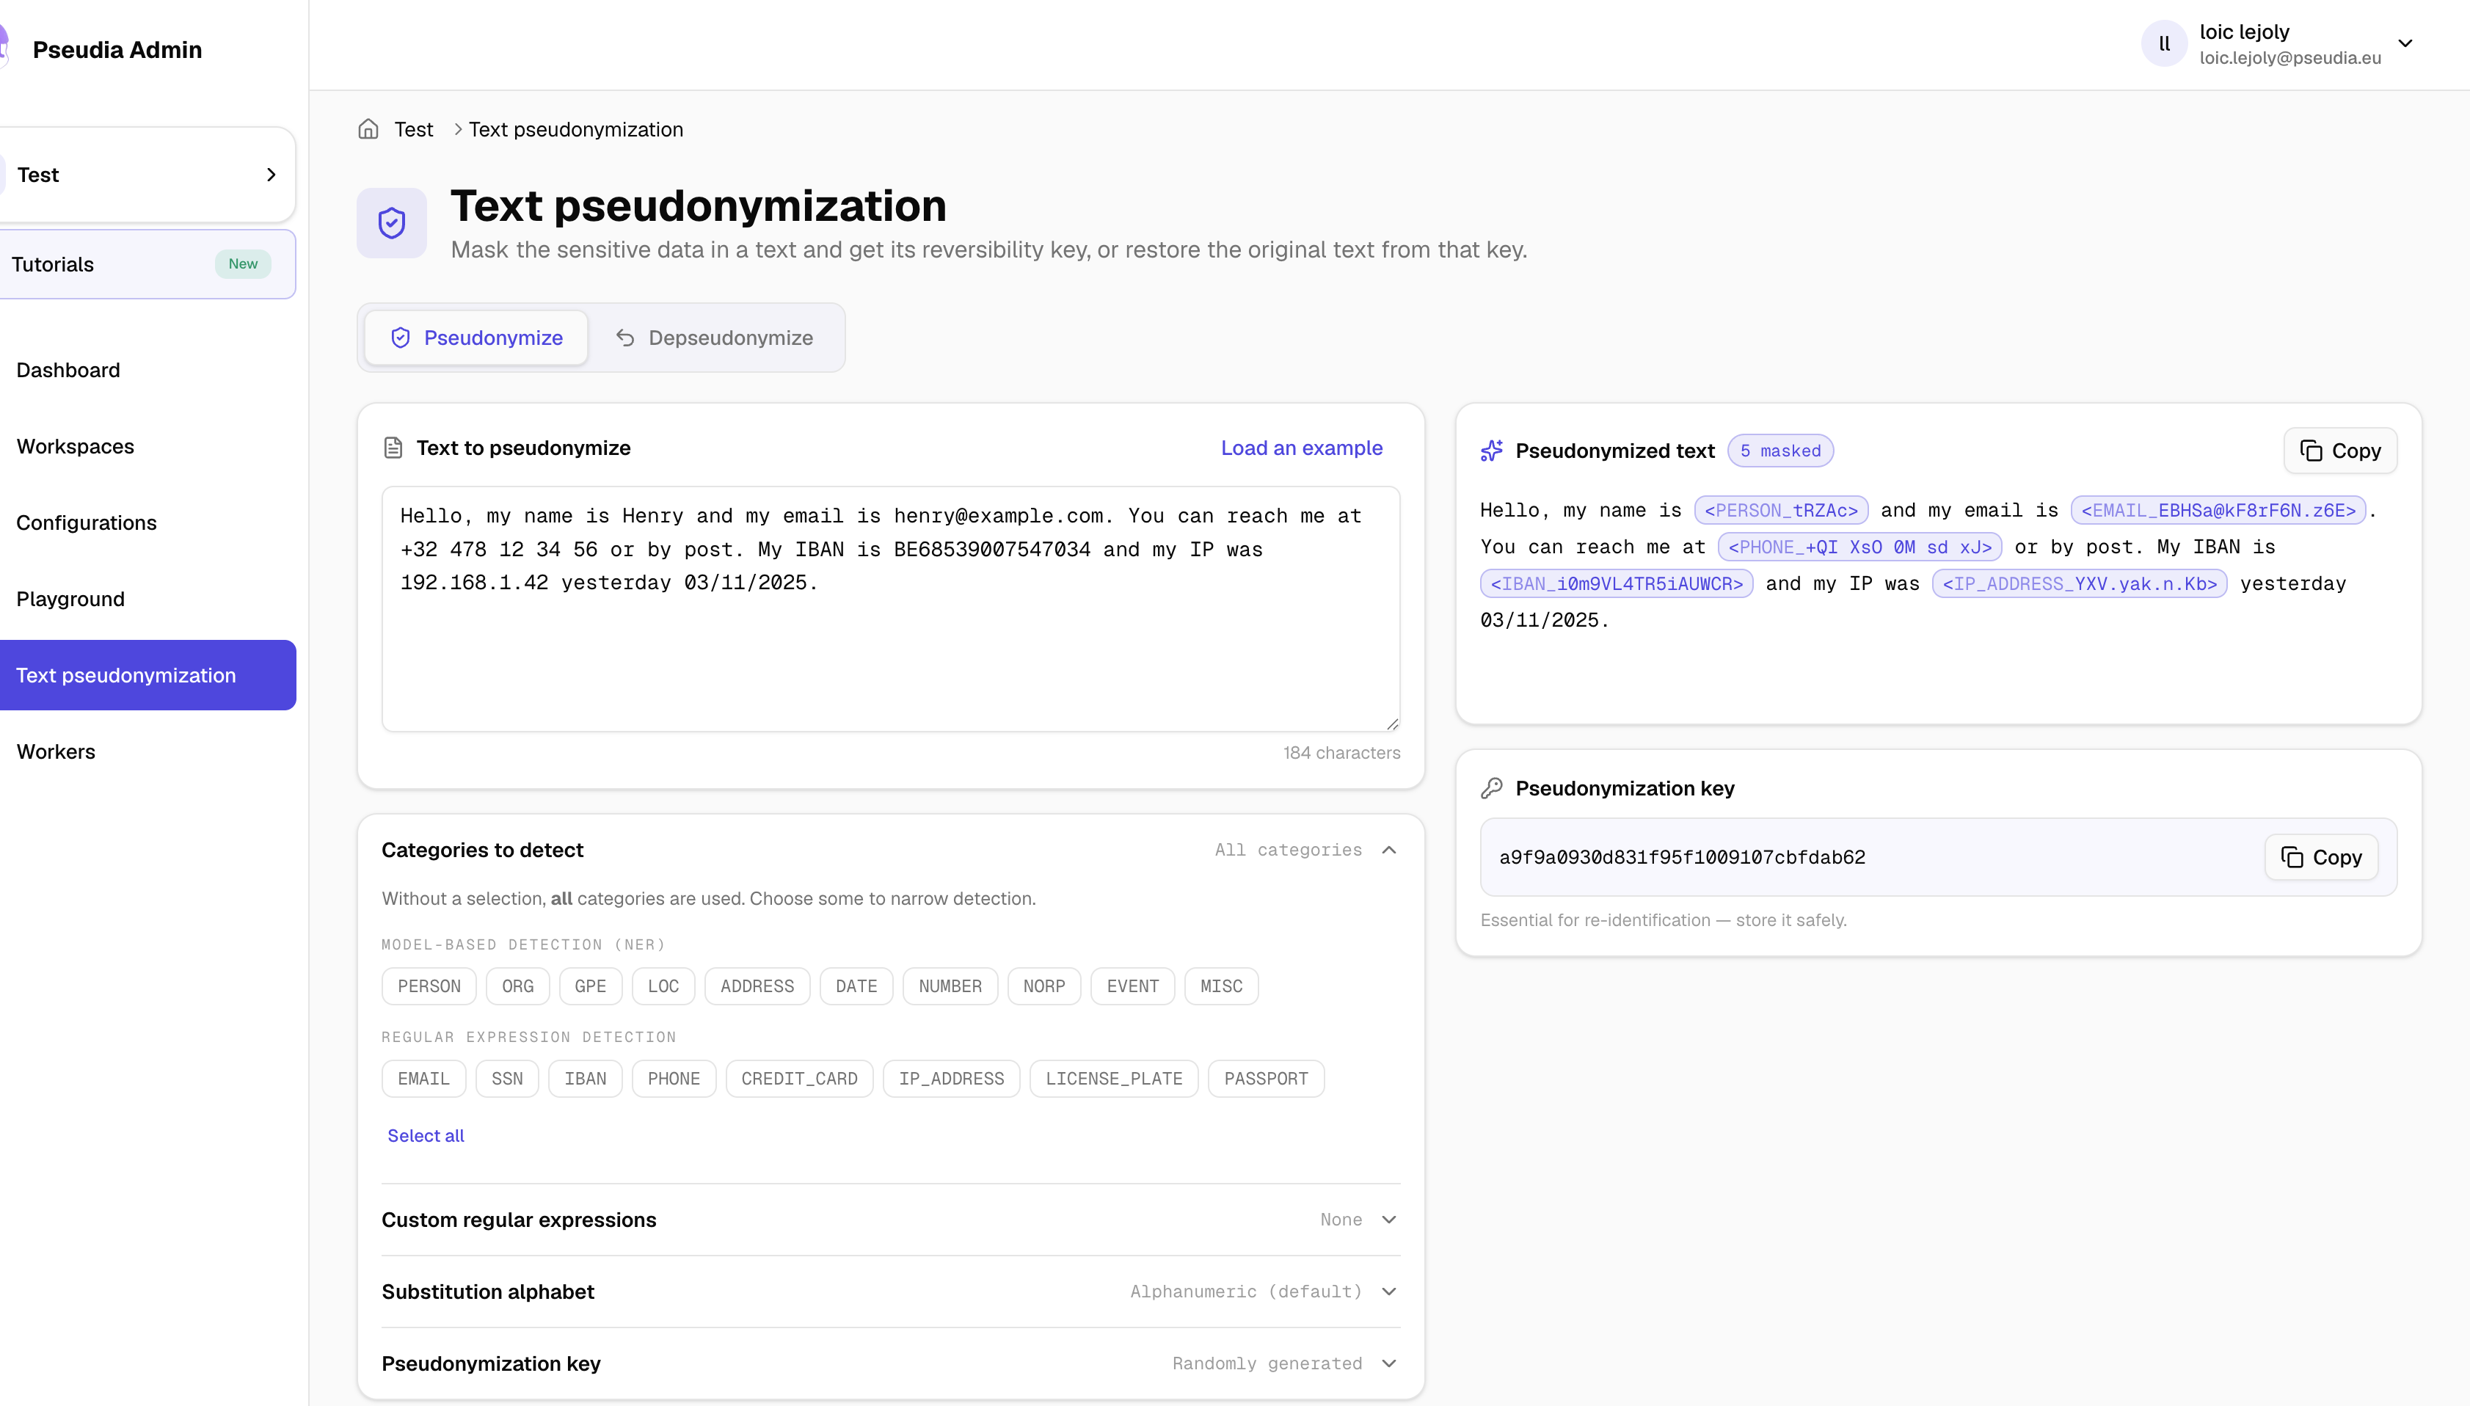Click the 5 masked badge
This screenshot has height=1406, width=2470.
coord(1779,451)
